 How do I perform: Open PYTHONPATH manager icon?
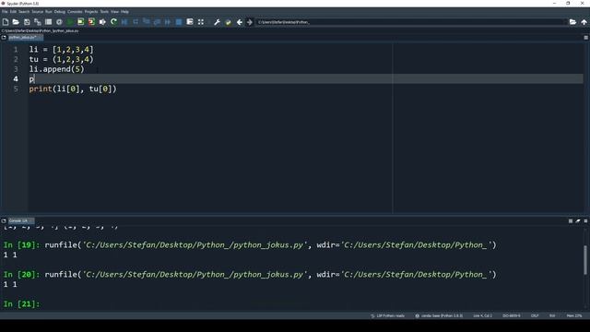(x=228, y=22)
